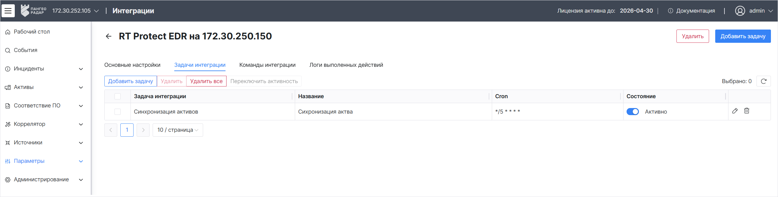Open the Логи выполненных действий tab
Viewport: 778px width, 197px height.
pos(346,65)
